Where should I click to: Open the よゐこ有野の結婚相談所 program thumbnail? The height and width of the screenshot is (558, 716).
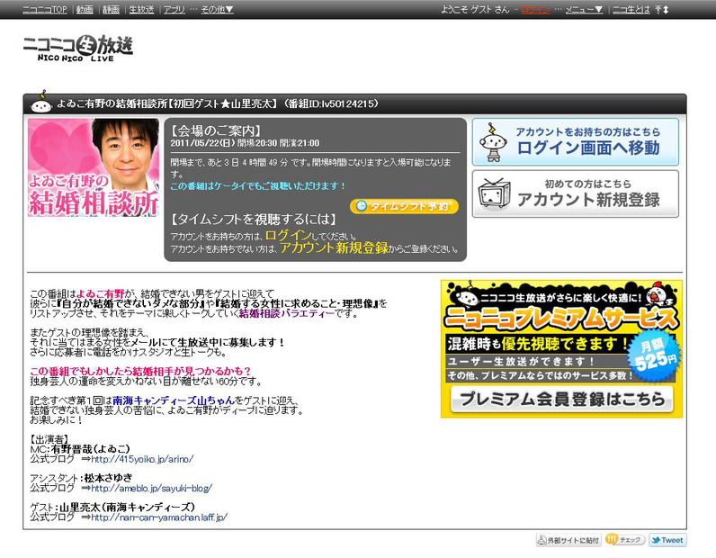94,167
